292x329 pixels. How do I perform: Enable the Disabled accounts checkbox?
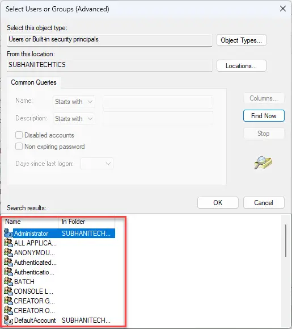pos(19,135)
